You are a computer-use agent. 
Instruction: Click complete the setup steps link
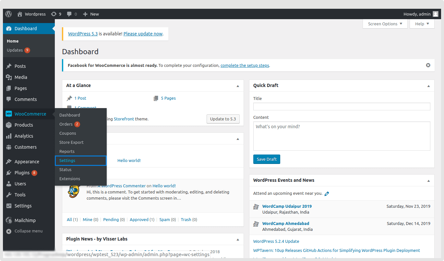245,65
